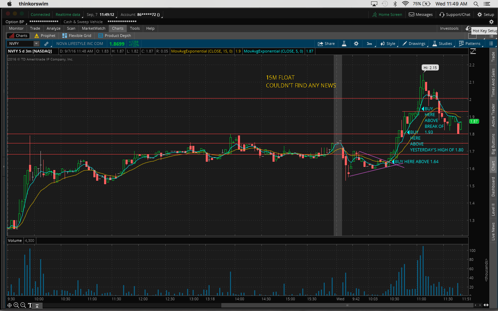Image resolution: width=498 pixels, height=311 pixels.
Task: Open the Big Buttons sidebar panel
Action: (x=494, y=144)
